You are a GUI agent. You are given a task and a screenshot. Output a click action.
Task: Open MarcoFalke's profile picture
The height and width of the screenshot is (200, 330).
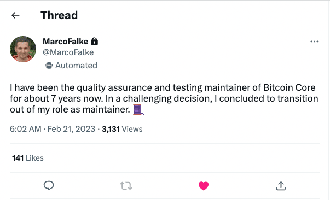[23, 49]
